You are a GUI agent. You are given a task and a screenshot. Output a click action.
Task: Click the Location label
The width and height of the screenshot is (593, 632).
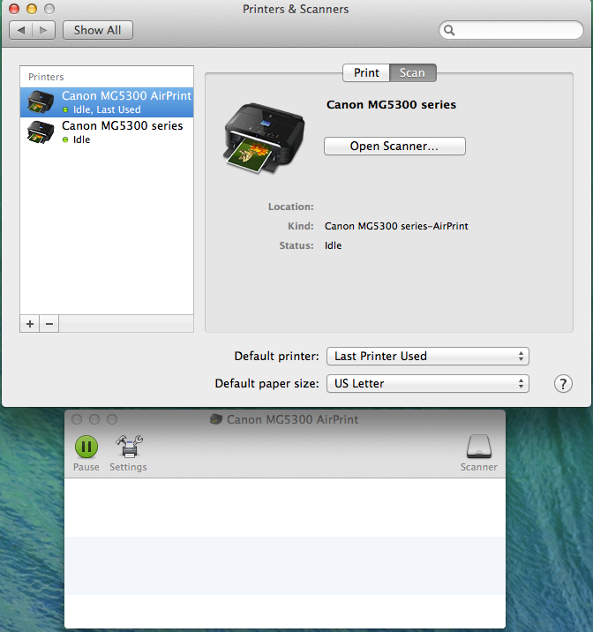click(x=291, y=207)
